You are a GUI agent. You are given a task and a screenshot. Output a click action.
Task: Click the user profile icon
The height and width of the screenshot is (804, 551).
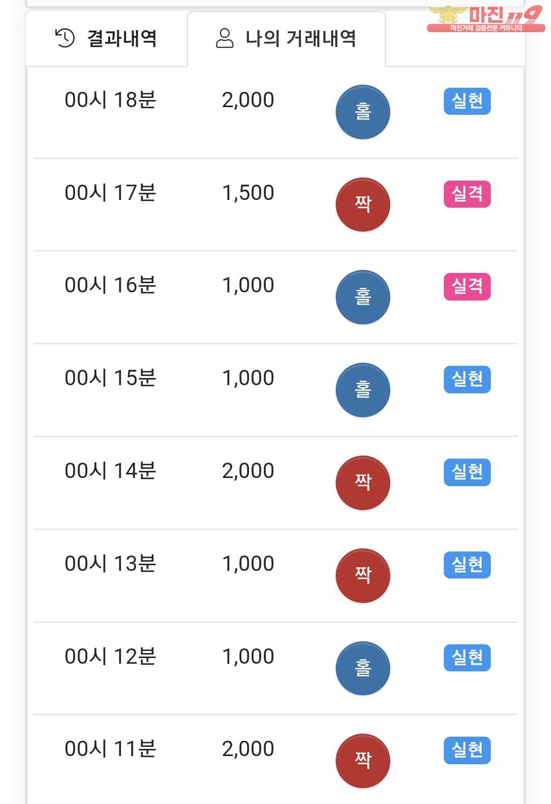pos(224,38)
